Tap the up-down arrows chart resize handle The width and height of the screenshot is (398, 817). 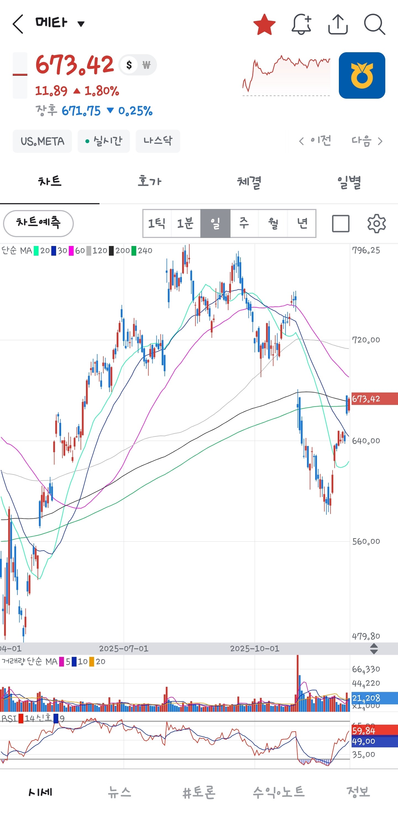[374, 649]
